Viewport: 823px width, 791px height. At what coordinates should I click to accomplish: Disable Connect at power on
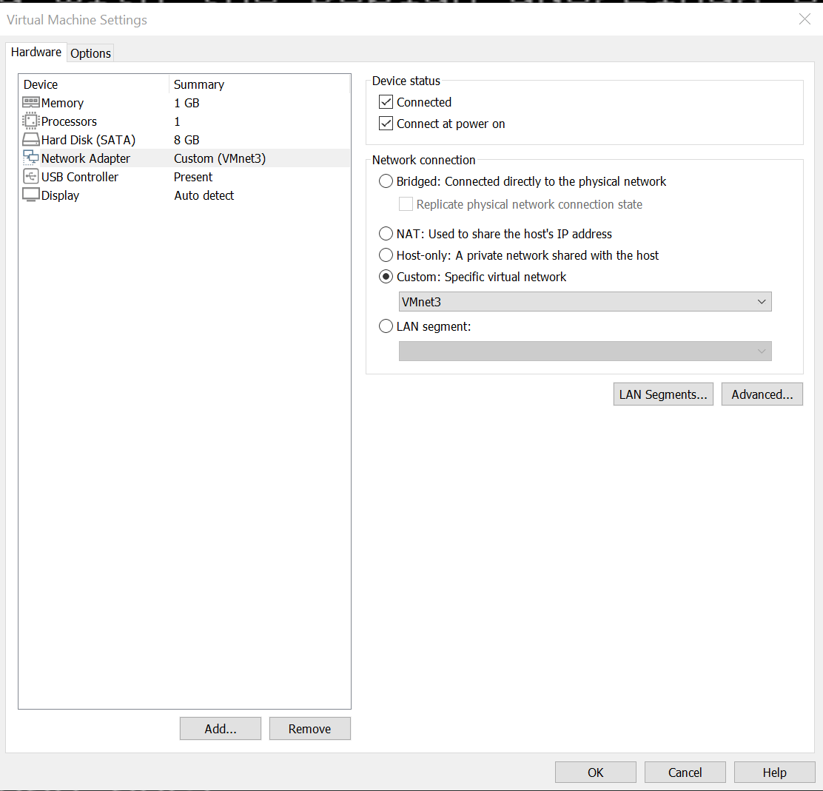(x=386, y=123)
